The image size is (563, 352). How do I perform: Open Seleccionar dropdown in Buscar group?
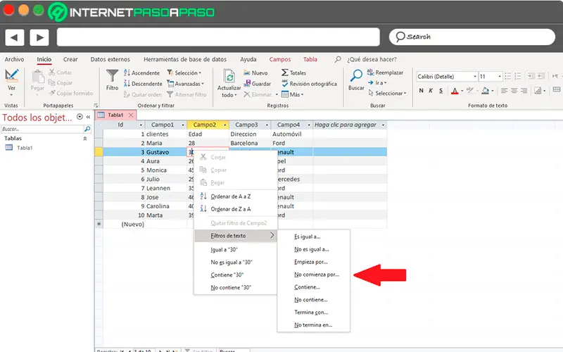388,93
